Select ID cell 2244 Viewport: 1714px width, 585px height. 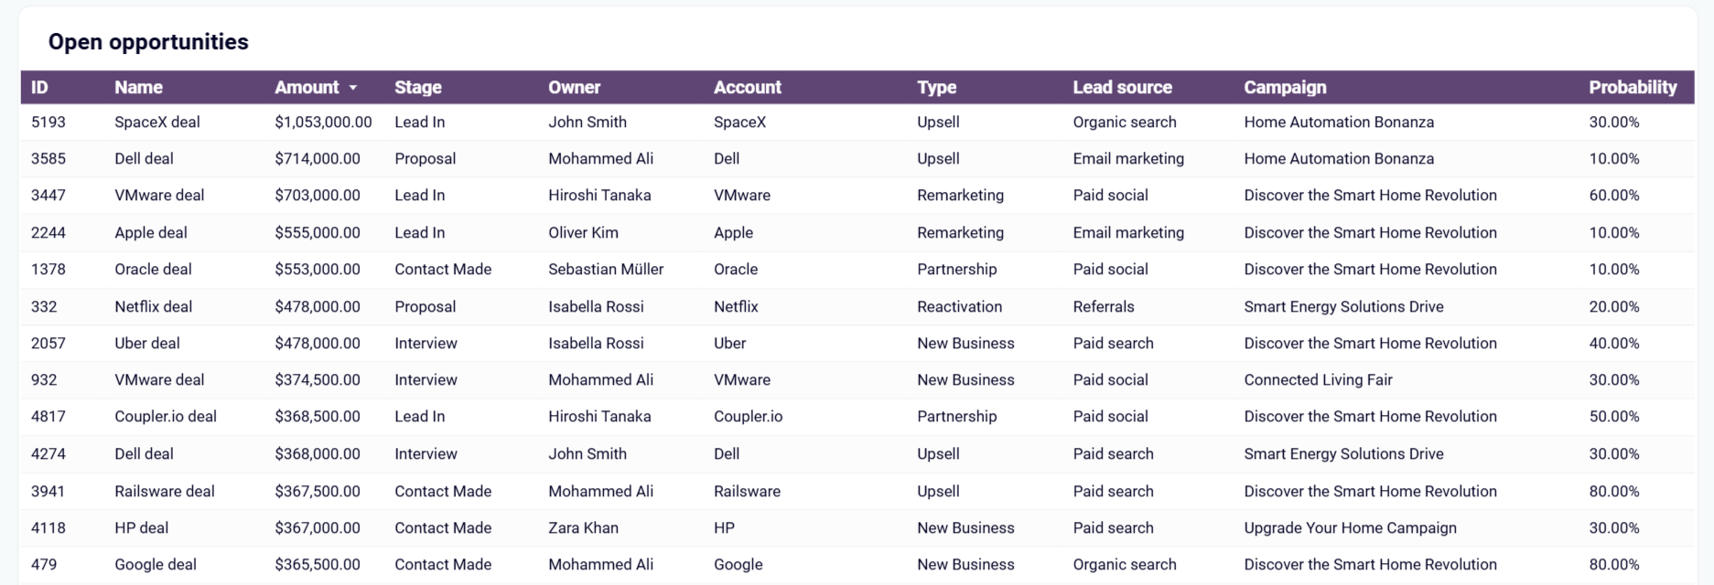49,233
